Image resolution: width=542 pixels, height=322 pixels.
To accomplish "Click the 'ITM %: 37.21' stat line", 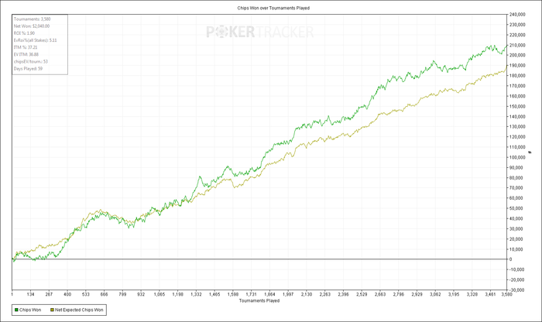I will [x=26, y=47].
